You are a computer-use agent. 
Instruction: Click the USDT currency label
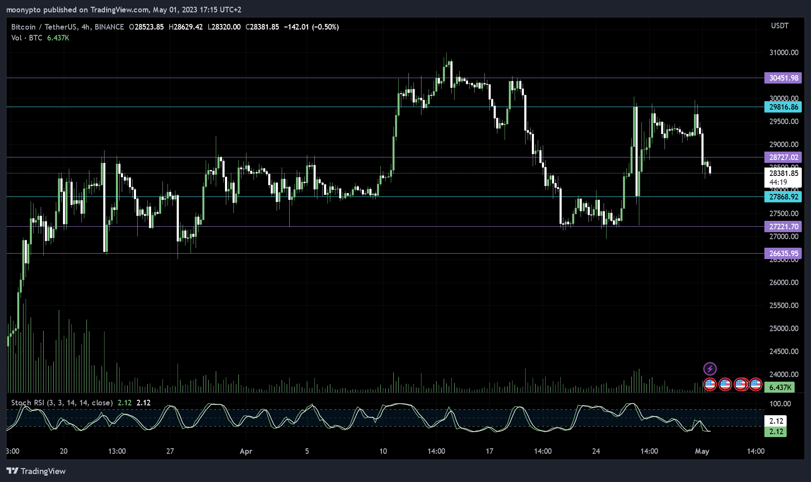coord(780,26)
